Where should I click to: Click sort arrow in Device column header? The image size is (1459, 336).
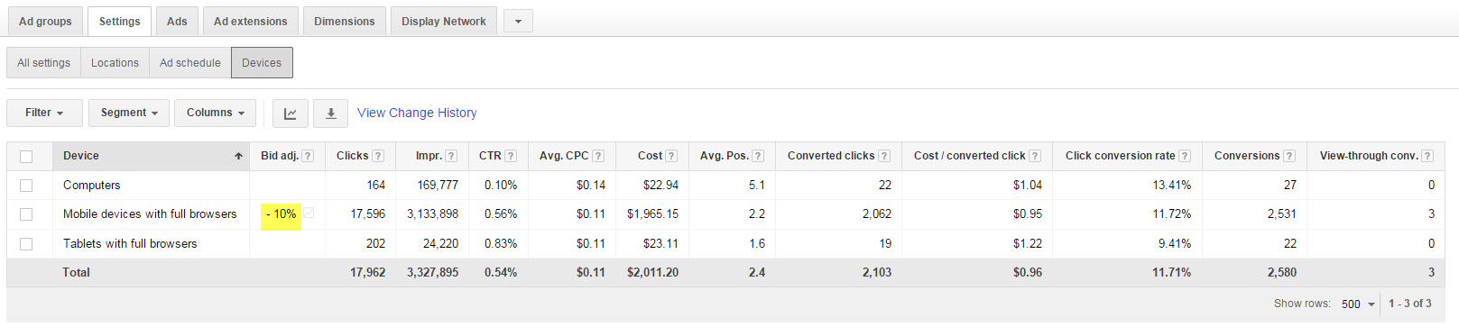[239, 157]
